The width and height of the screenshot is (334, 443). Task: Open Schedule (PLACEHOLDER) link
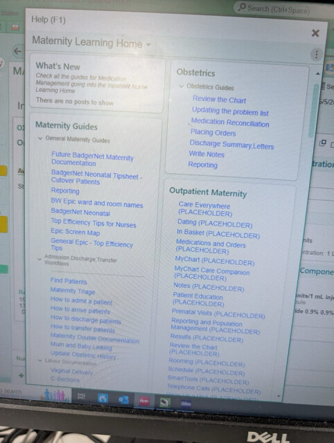tap(206, 371)
